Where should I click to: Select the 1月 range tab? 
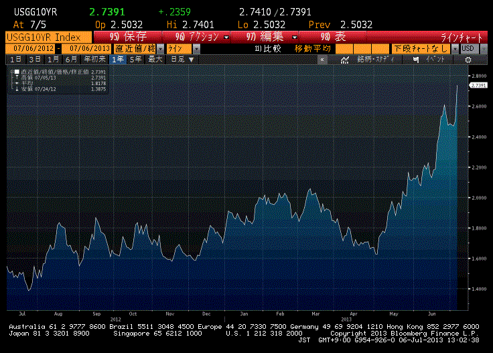point(53,60)
